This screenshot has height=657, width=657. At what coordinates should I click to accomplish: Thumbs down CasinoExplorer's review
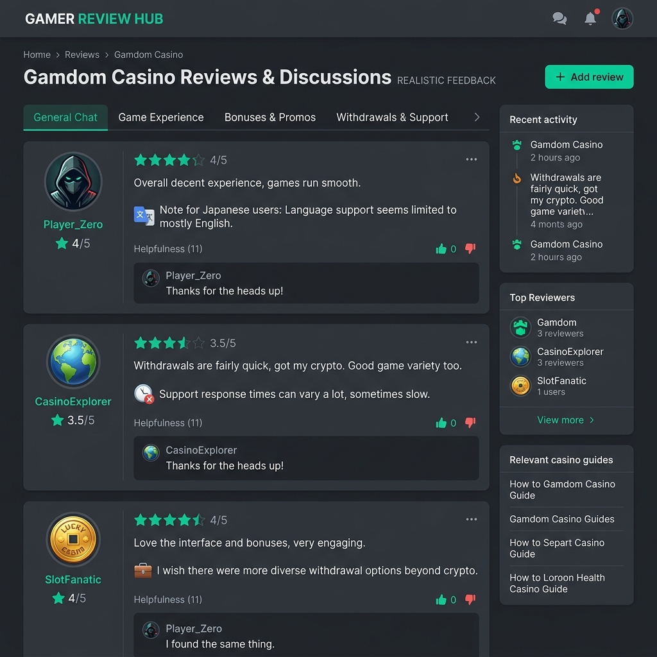470,423
